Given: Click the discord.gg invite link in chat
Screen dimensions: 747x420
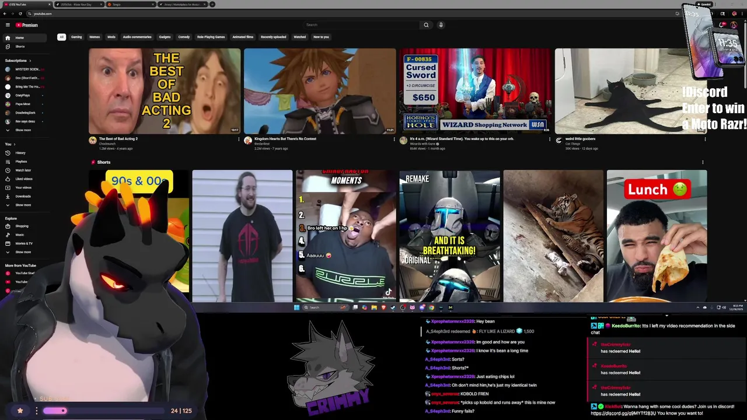Looking at the screenshot, I should click(623, 414).
